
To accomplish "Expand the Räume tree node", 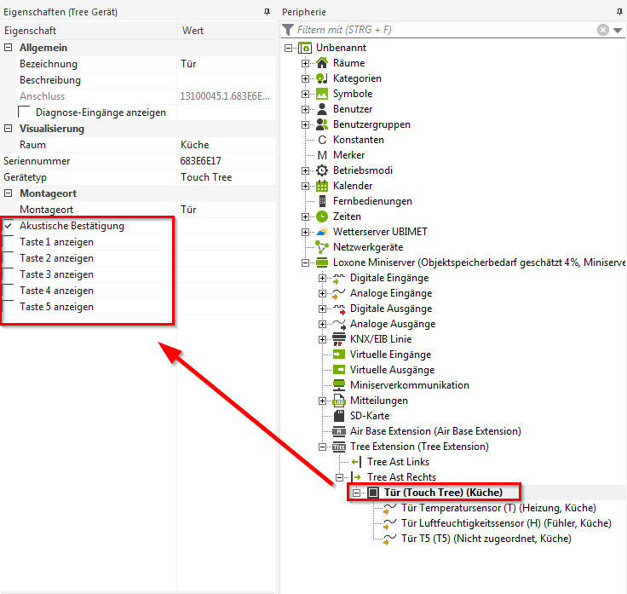I will [305, 63].
